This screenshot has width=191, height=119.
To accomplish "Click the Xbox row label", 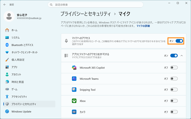I will [x=83, y=101].
